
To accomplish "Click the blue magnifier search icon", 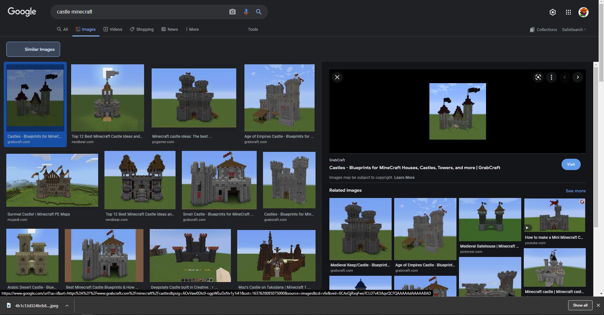I will (x=259, y=12).
